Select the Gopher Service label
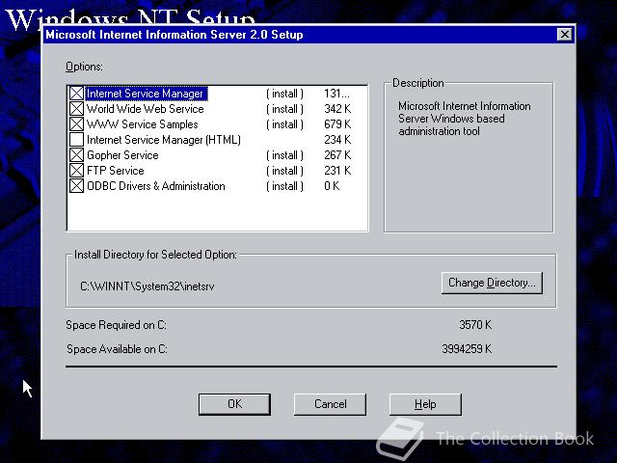The width and height of the screenshot is (617, 463). tap(122, 155)
